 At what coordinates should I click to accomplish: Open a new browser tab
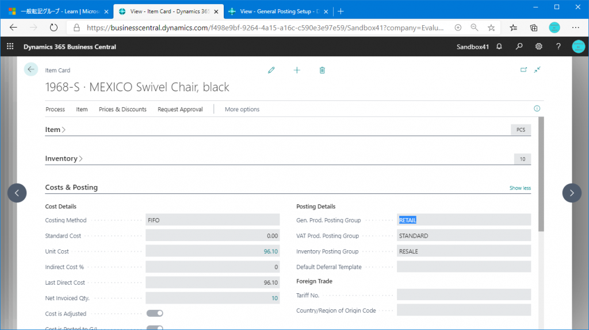tap(341, 11)
